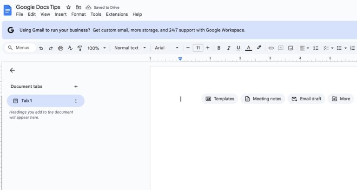Open the text Align dropdown

coord(304,48)
